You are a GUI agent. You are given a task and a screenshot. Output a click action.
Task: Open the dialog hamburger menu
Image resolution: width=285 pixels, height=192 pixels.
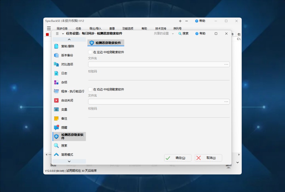tap(57, 33)
